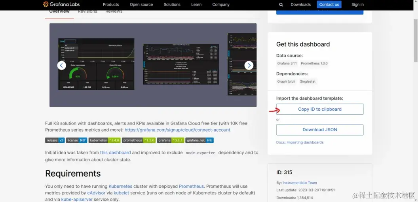Image resolution: width=418 pixels, height=202 pixels.
Task: Open the Company menu
Action: coord(221,4)
